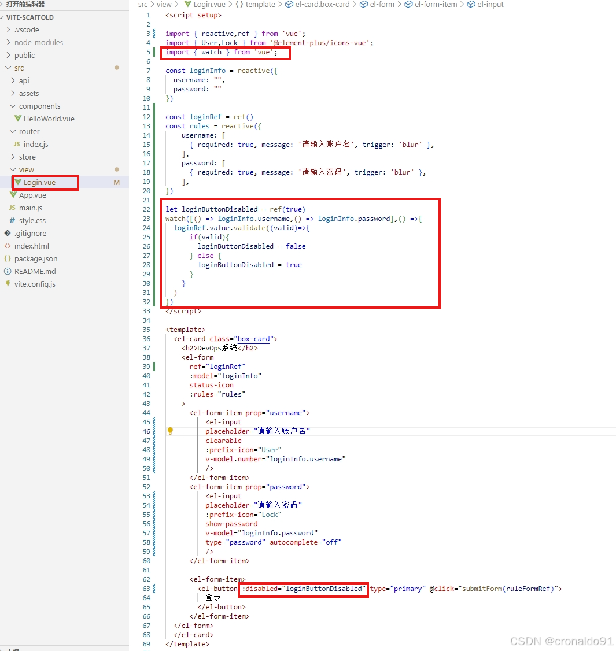The width and height of the screenshot is (616, 651).
Task: Click the 'import { watch } from vue' code line
Action: (x=222, y=52)
